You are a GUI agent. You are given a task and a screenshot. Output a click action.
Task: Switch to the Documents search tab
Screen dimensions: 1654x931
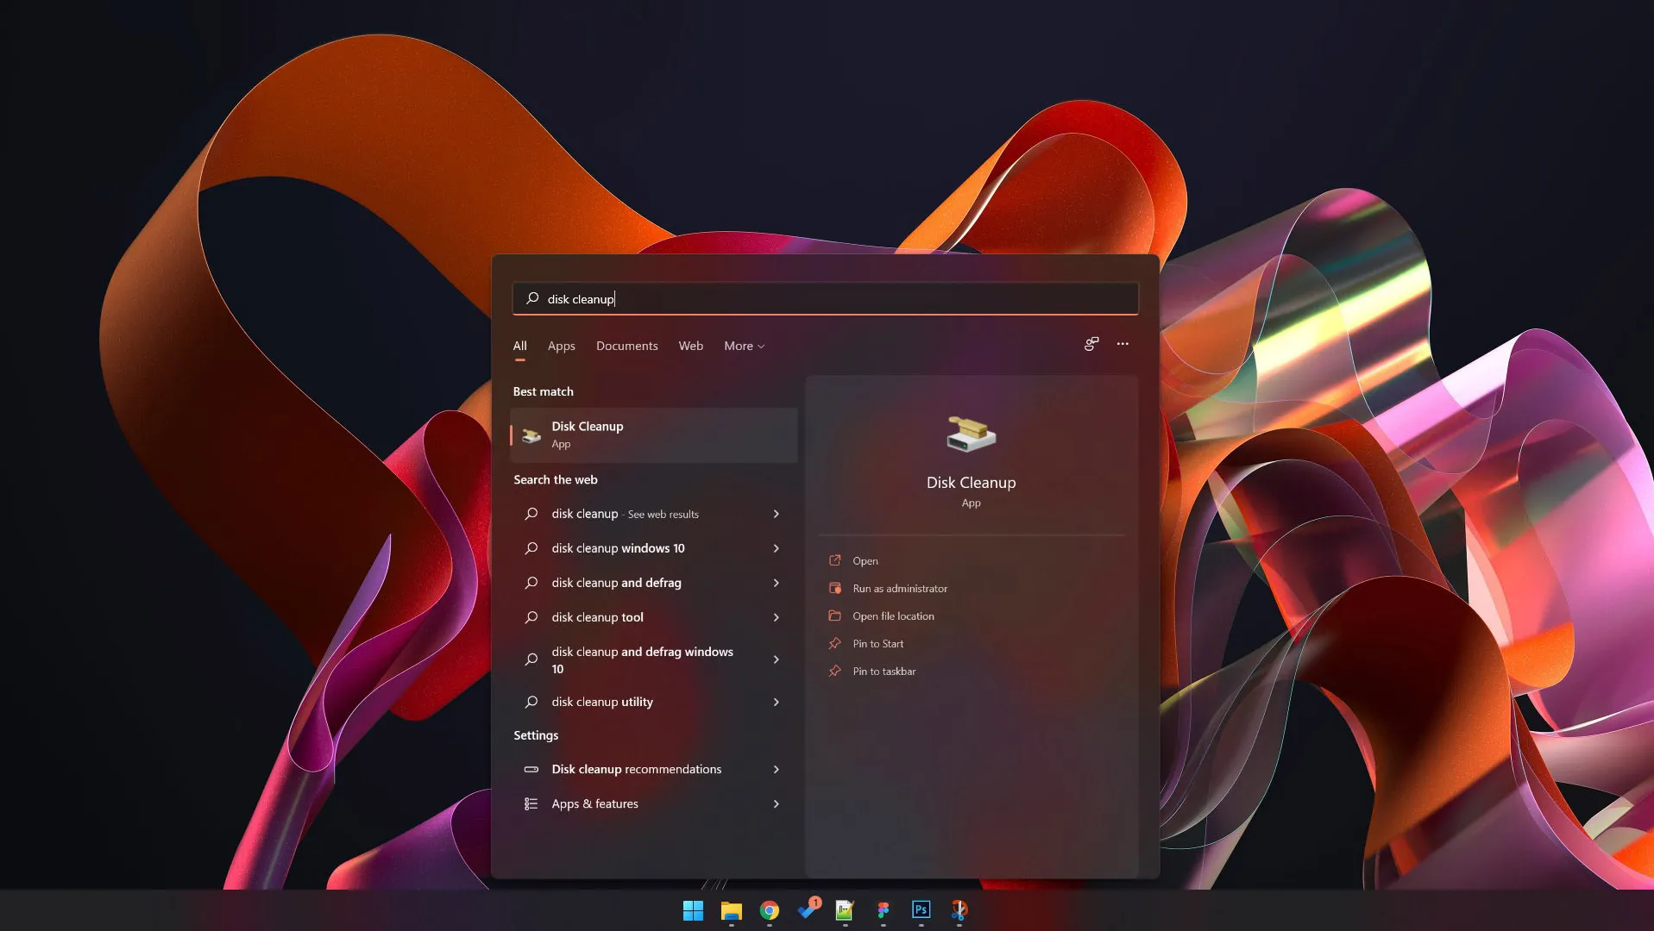tap(626, 346)
